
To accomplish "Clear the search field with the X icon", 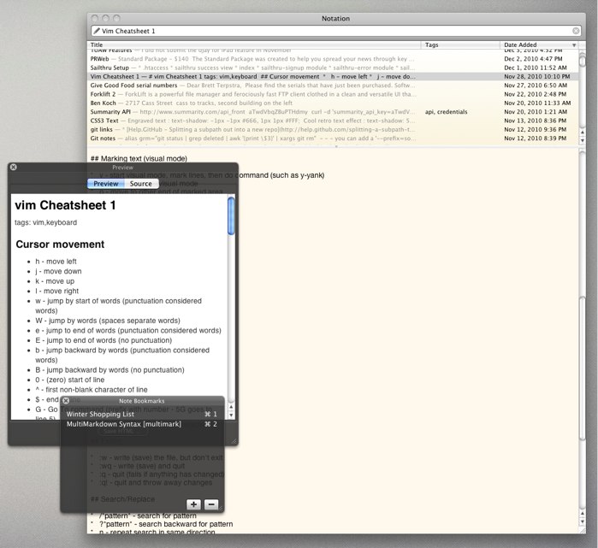I will pos(575,31).
